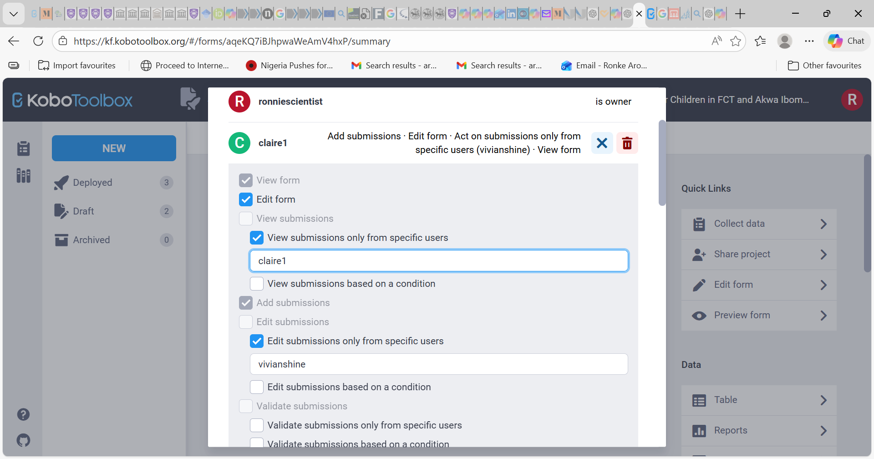The height and width of the screenshot is (459, 874).
Task: Click the NEW project button
Action: click(114, 148)
